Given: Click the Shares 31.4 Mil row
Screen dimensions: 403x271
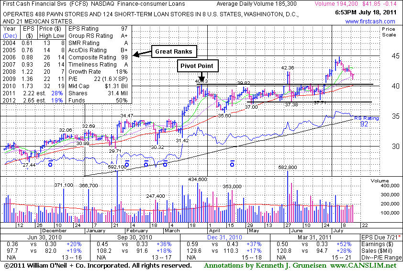Looking at the screenshot, I should click(98, 93).
